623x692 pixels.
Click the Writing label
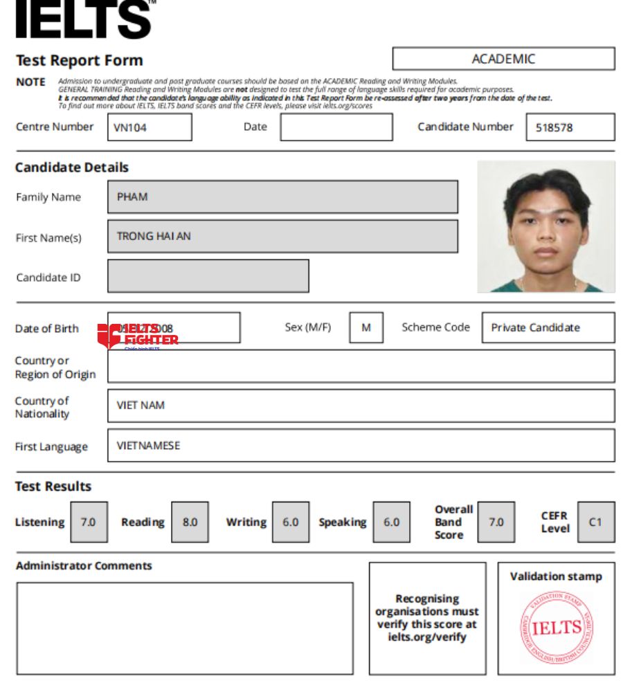(246, 522)
